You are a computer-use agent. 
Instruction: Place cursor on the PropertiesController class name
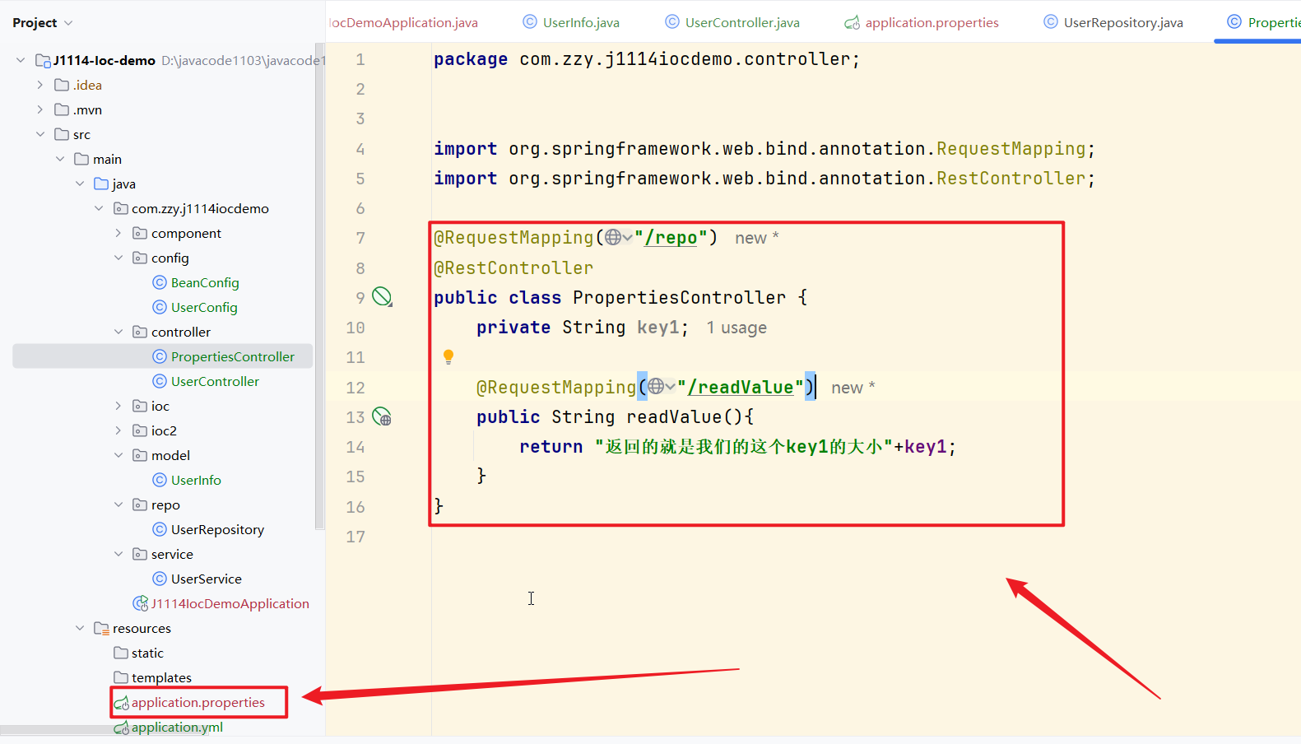pyautogui.click(x=679, y=298)
